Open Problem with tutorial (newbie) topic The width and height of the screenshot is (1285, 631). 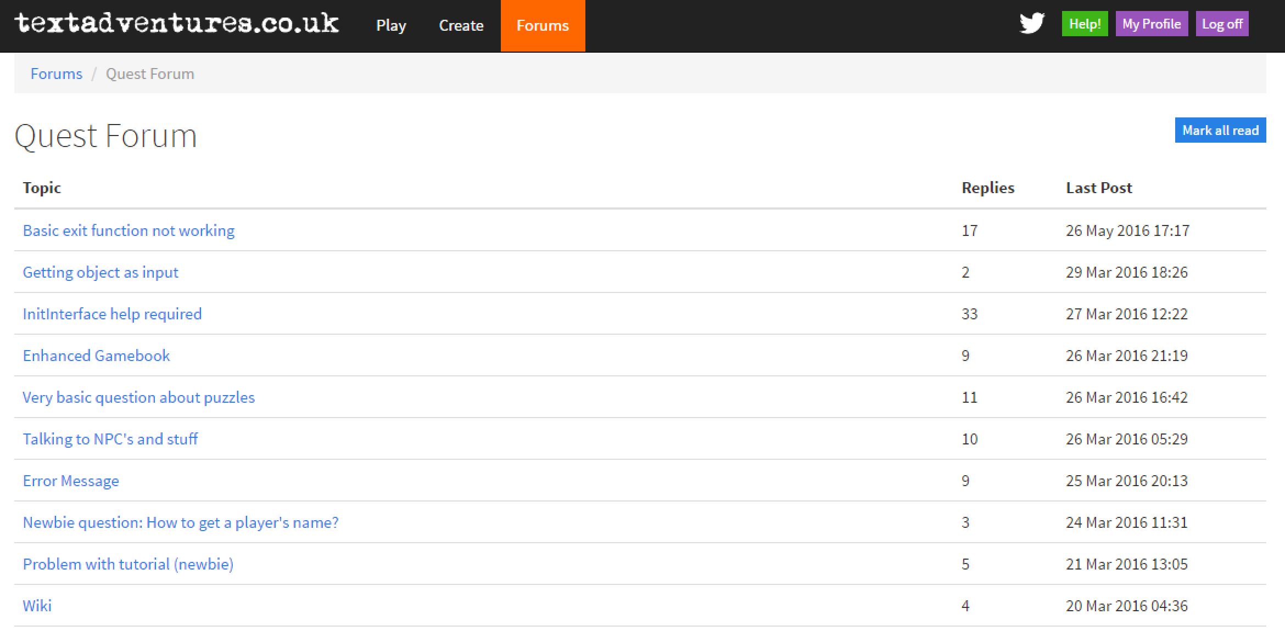tap(128, 564)
